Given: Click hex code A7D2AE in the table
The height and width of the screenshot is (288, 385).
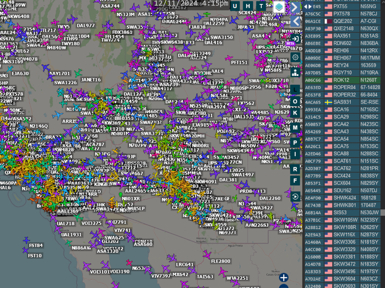Looking at the screenshot, I should 313,279.
